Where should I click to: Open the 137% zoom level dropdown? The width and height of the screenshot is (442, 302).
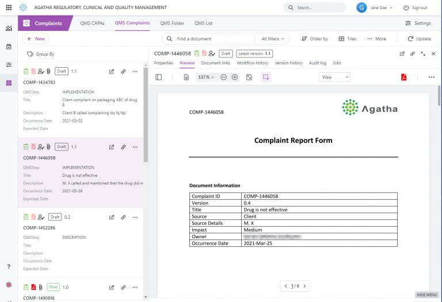click(206, 77)
